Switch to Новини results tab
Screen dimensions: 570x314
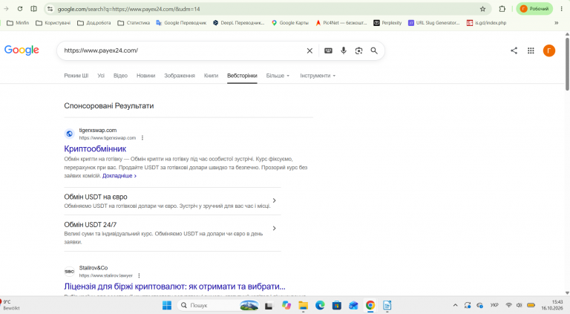click(x=145, y=76)
